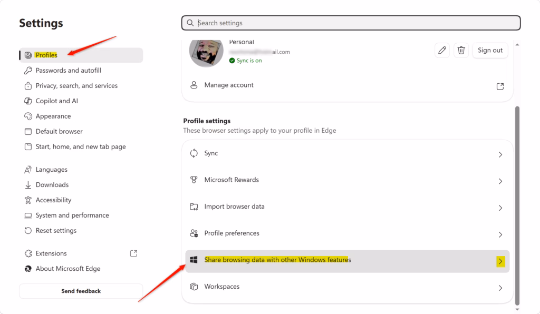Viewport: 540px width, 314px height.
Task: Open Profile preferences
Action: (348, 233)
